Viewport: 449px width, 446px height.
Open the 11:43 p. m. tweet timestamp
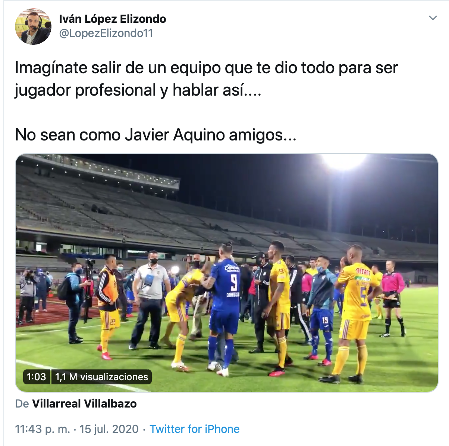coord(43,429)
